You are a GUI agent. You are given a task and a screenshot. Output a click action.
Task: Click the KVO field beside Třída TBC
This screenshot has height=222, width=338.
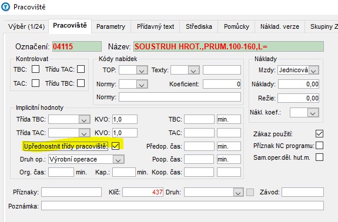click(125, 119)
